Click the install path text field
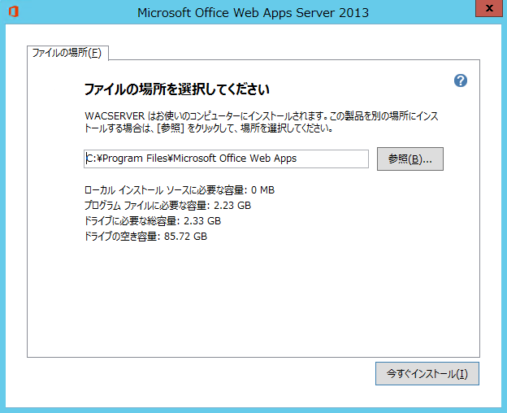 [226, 159]
